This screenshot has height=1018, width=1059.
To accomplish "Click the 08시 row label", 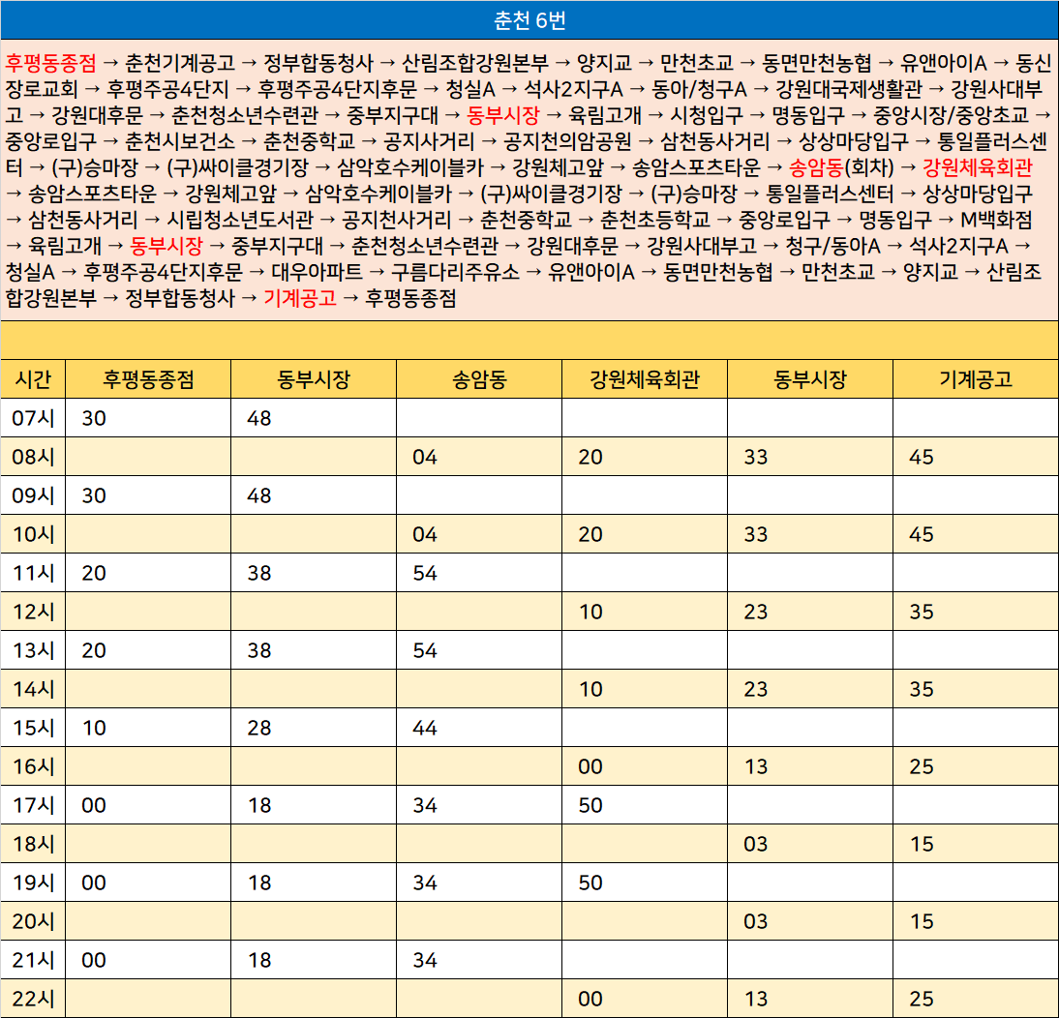I will [33, 457].
